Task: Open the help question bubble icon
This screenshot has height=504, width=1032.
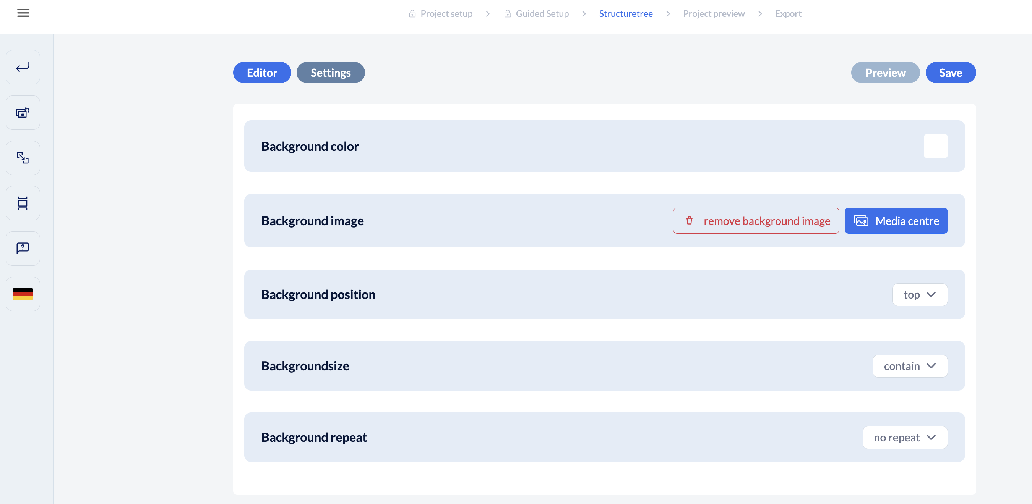Action: click(x=23, y=248)
